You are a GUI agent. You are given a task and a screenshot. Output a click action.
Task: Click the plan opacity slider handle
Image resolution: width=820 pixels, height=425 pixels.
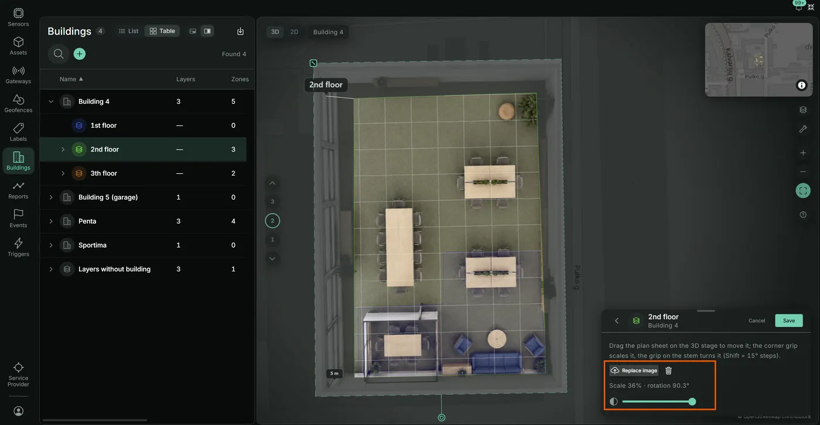tap(692, 402)
